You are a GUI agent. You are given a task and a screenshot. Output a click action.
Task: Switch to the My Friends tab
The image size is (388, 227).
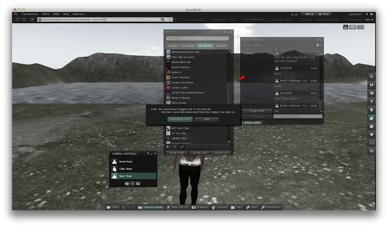189,46
